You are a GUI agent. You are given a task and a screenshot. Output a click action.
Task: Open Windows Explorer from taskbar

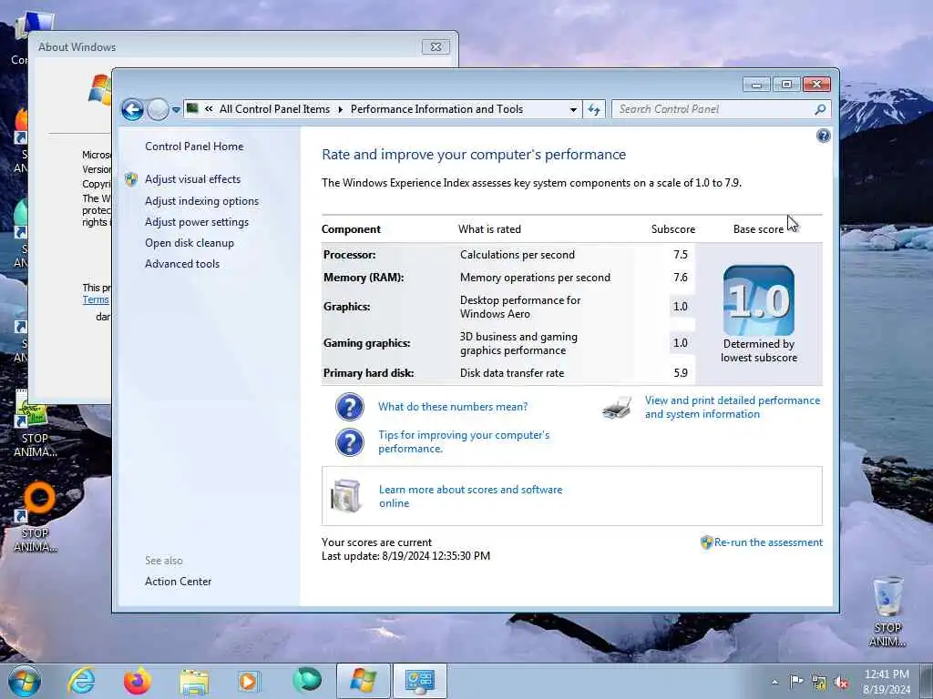[194, 682]
